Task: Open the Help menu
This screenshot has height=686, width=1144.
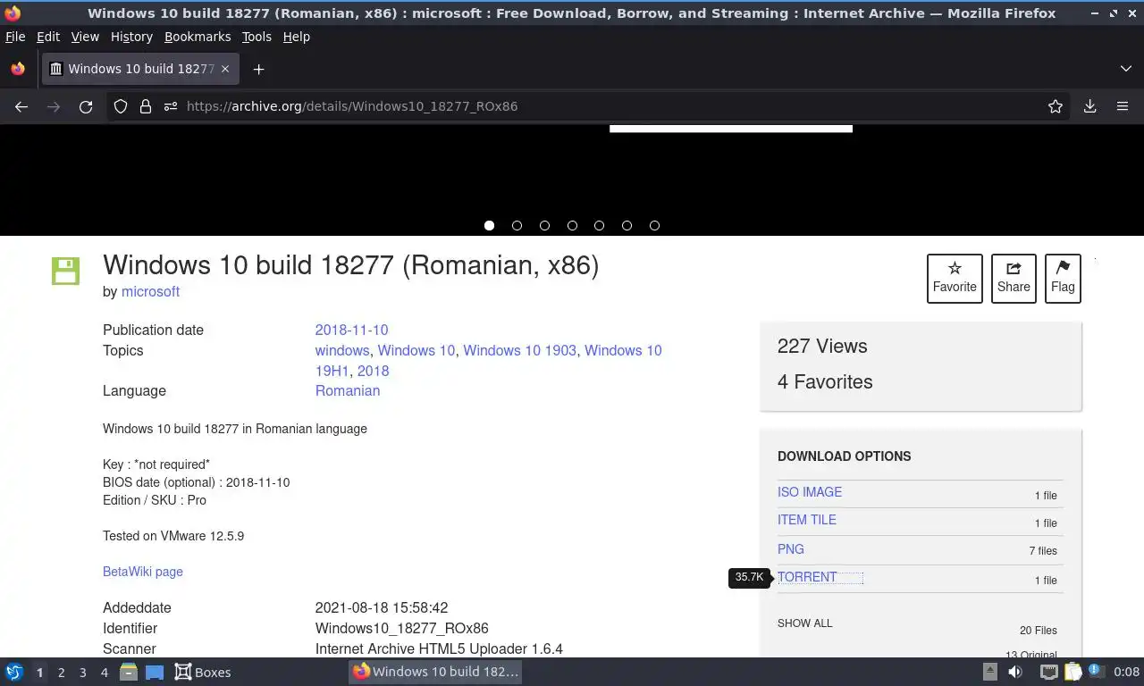Action: (297, 37)
